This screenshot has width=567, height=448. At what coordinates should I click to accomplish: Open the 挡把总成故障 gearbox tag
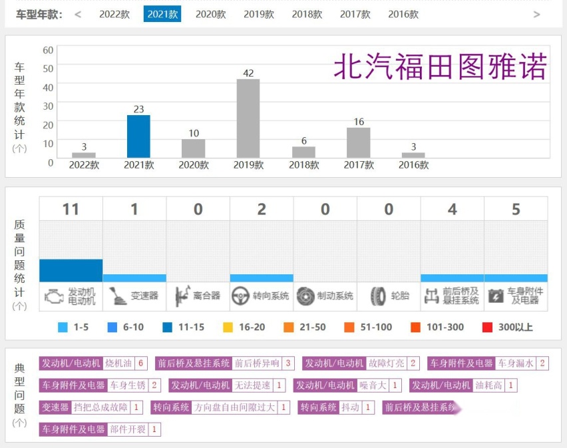click(91, 407)
